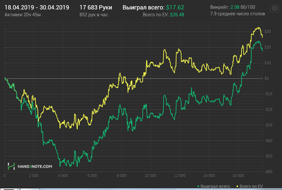Toggle the yellow 'Всего по EV' legend dot
Screen dimensions: 282x190
pyautogui.click(x=237, y=186)
